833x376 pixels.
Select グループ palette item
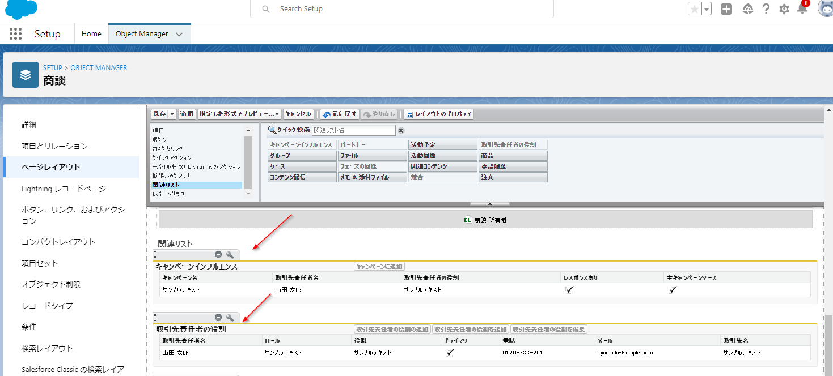click(x=302, y=156)
